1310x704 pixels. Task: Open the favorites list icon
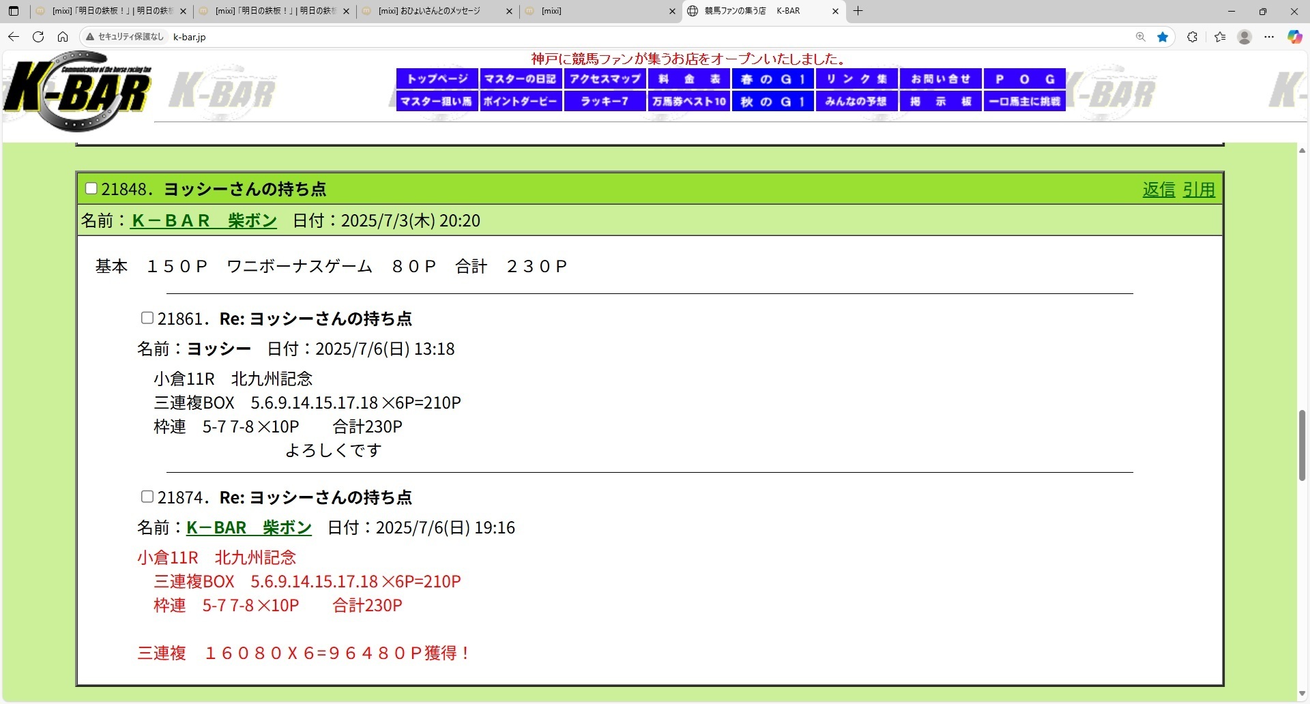pyautogui.click(x=1220, y=37)
